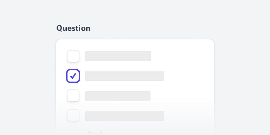Click the card's rounded top edge
Viewport: 270px width, 135px height.
coord(135,40)
